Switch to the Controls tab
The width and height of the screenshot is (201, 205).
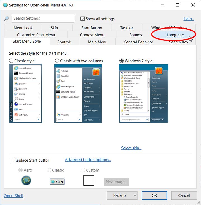[x=64, y=42]
